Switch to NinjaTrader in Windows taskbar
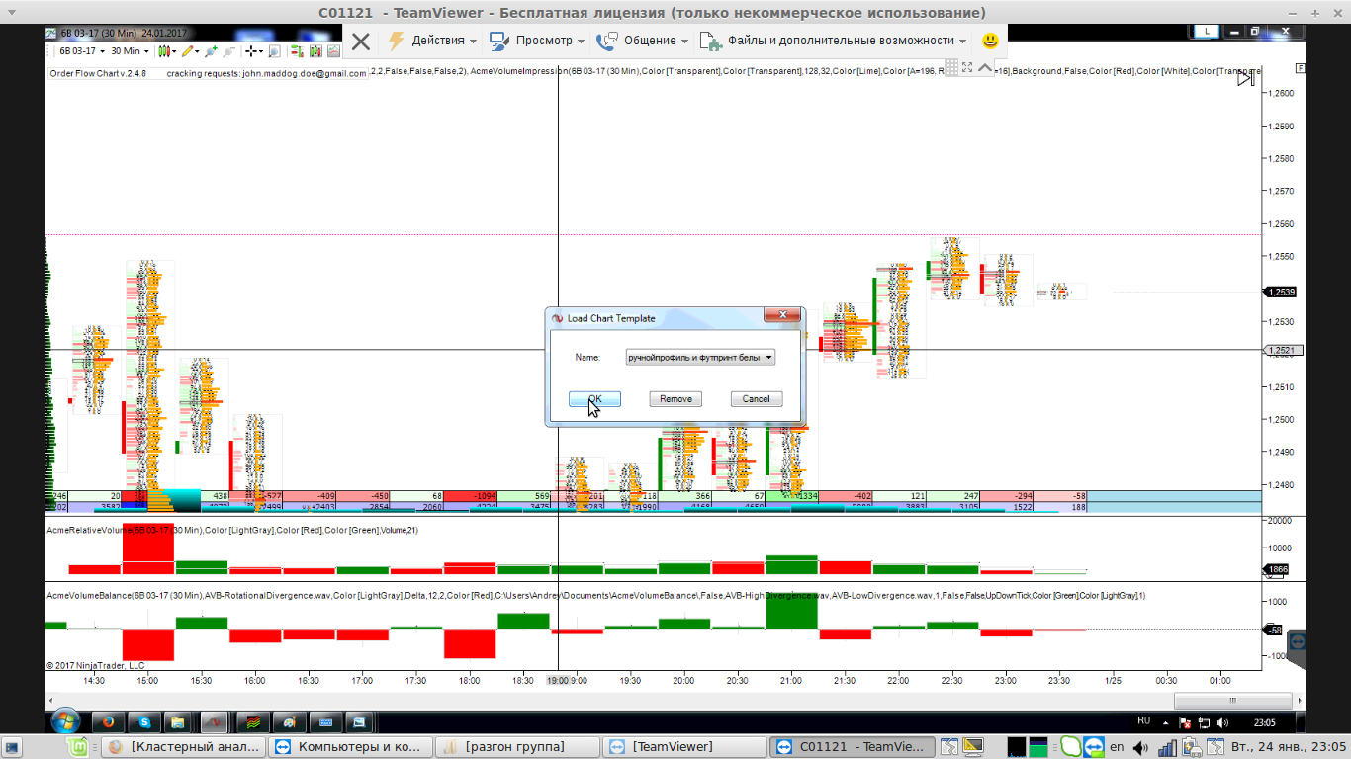 [215, 722]
